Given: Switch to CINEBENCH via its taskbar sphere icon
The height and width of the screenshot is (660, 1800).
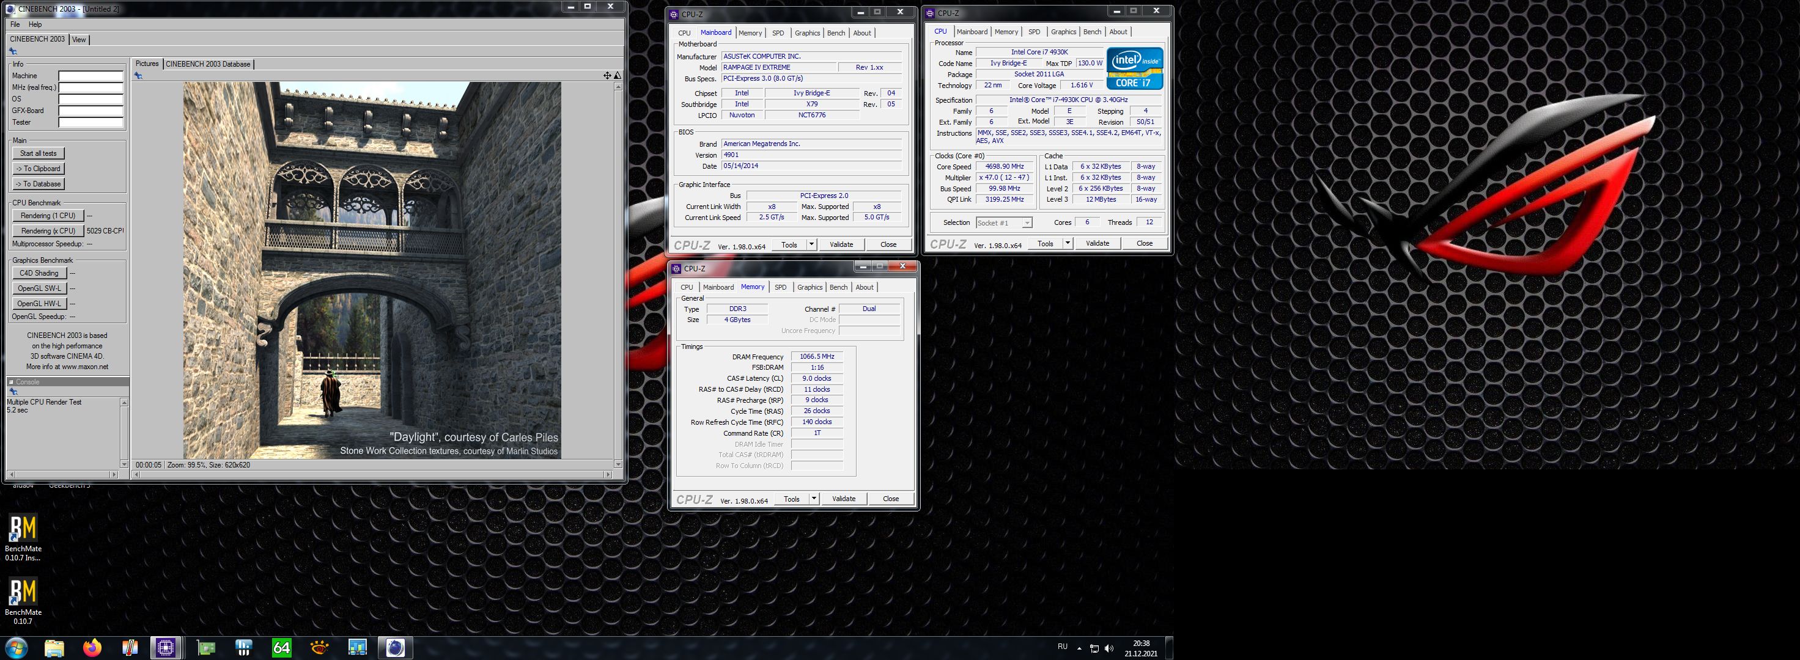Looking at the screenshot, I should [x=396, y=647].
